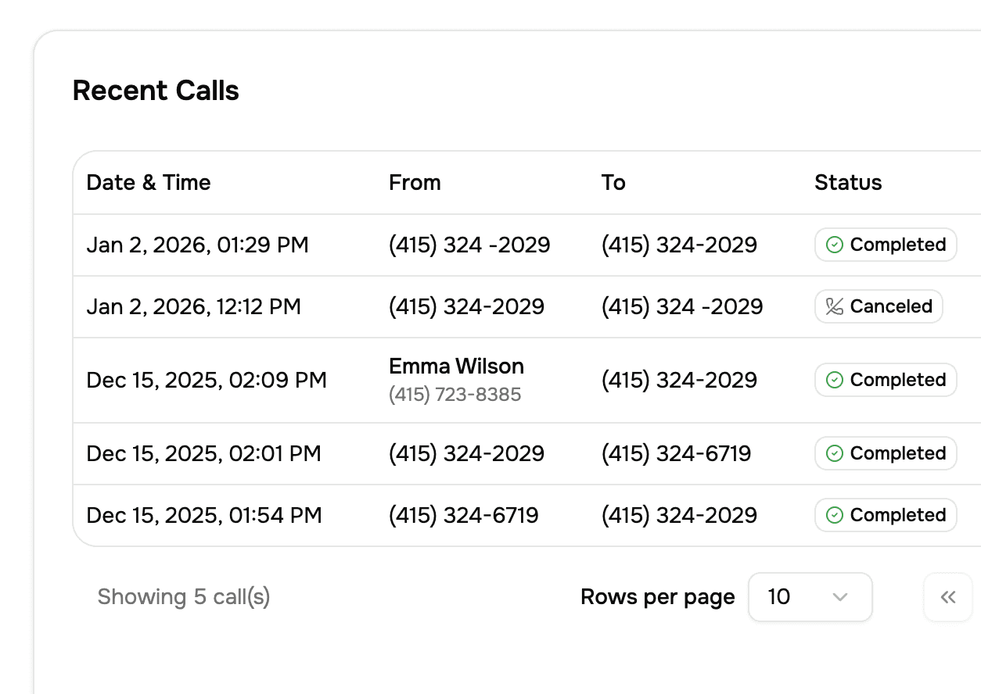This screenshot has height=694, width=981.
Task: Open the Jan 2, 2026, 12:12 PM call row
Action: point(193,306)
